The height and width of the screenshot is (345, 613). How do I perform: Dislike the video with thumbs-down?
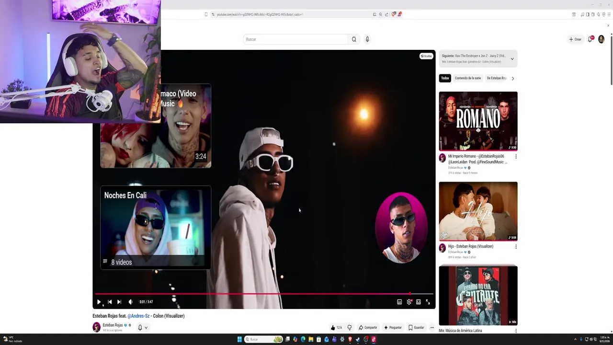pyautogui.click(x=350, y=328)
